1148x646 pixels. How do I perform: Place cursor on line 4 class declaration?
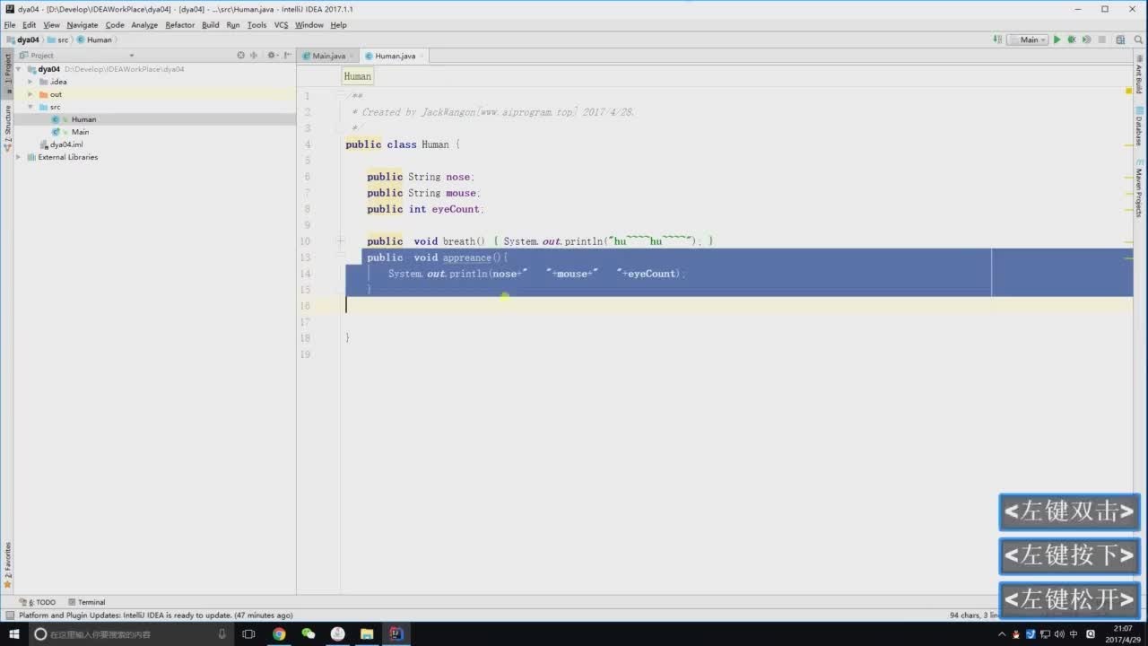point(403,144)
